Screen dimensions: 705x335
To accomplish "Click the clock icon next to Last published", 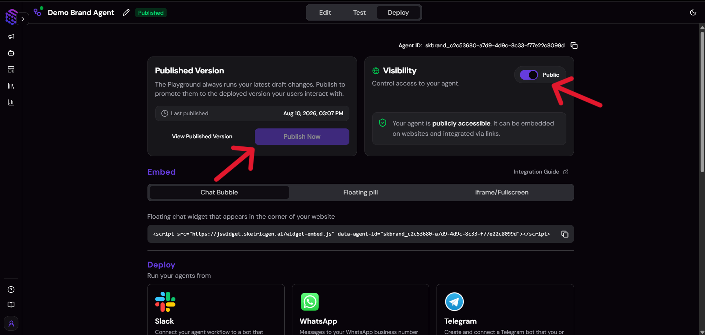I will pos(165,113).
